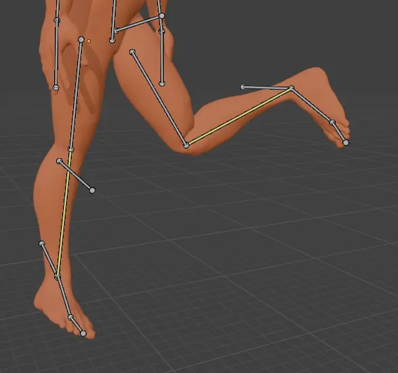This screenshot has height=373, width=398.
Task: Select the toe bone on the raised foot
Action: click(339, 132)
